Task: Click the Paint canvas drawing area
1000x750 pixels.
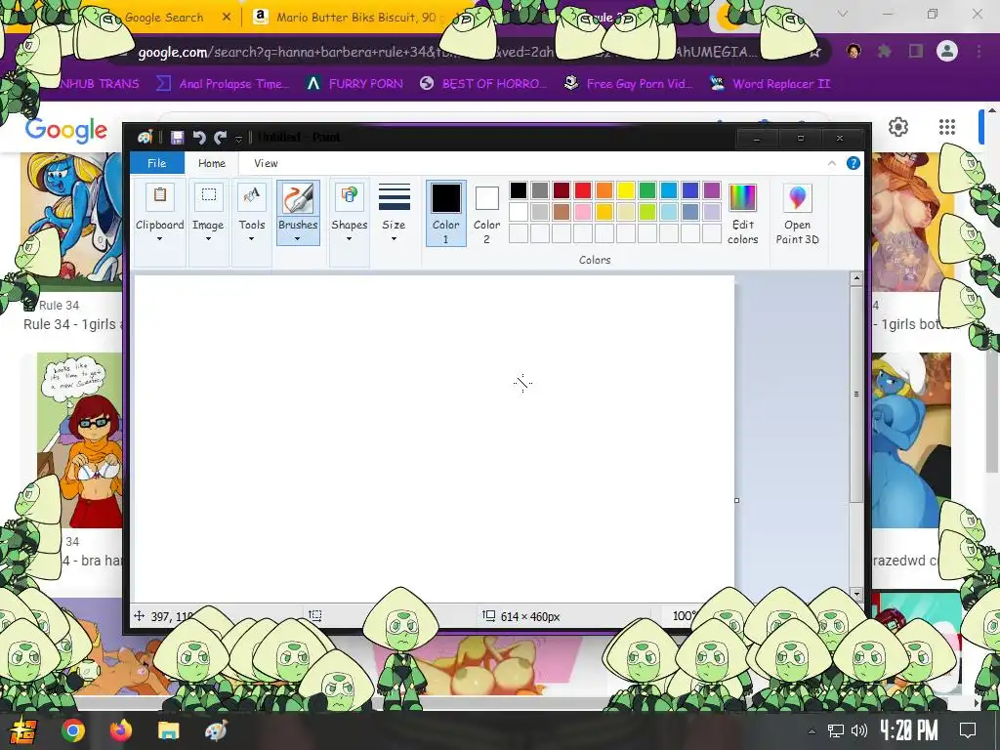Action: point(435,438)
